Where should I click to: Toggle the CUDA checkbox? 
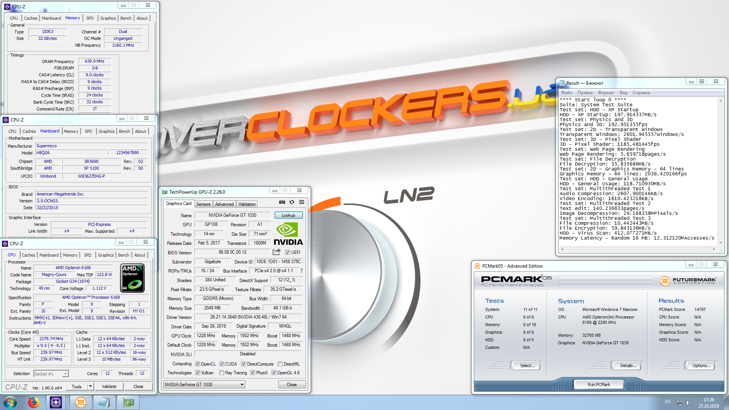coord(222,364)
